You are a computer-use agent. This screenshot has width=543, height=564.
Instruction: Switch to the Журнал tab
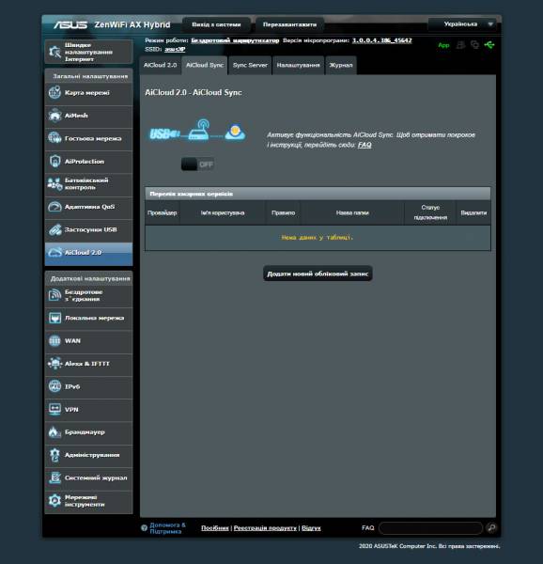click(x=341, y=65)
